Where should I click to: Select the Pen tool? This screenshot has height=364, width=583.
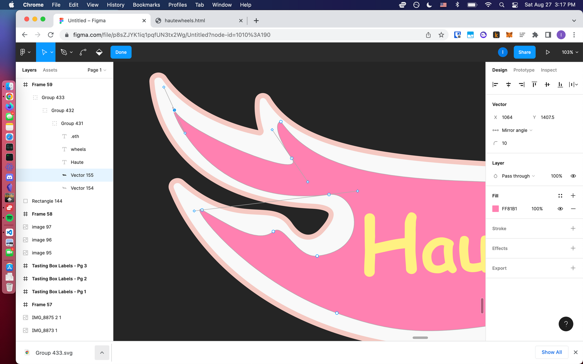(x=64, y=52)
